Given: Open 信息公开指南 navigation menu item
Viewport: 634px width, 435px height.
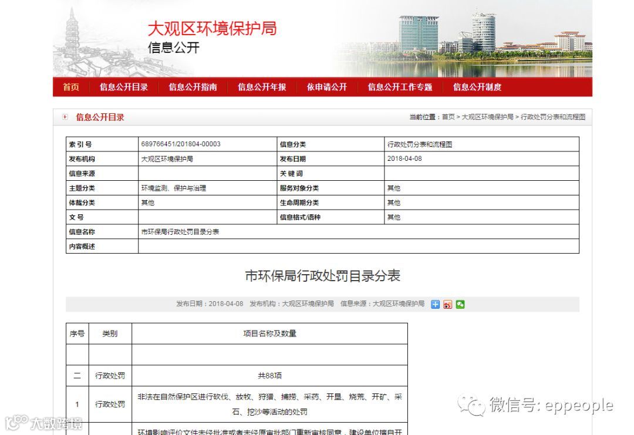Looking at the screenshot, I should tap(193, 87).
